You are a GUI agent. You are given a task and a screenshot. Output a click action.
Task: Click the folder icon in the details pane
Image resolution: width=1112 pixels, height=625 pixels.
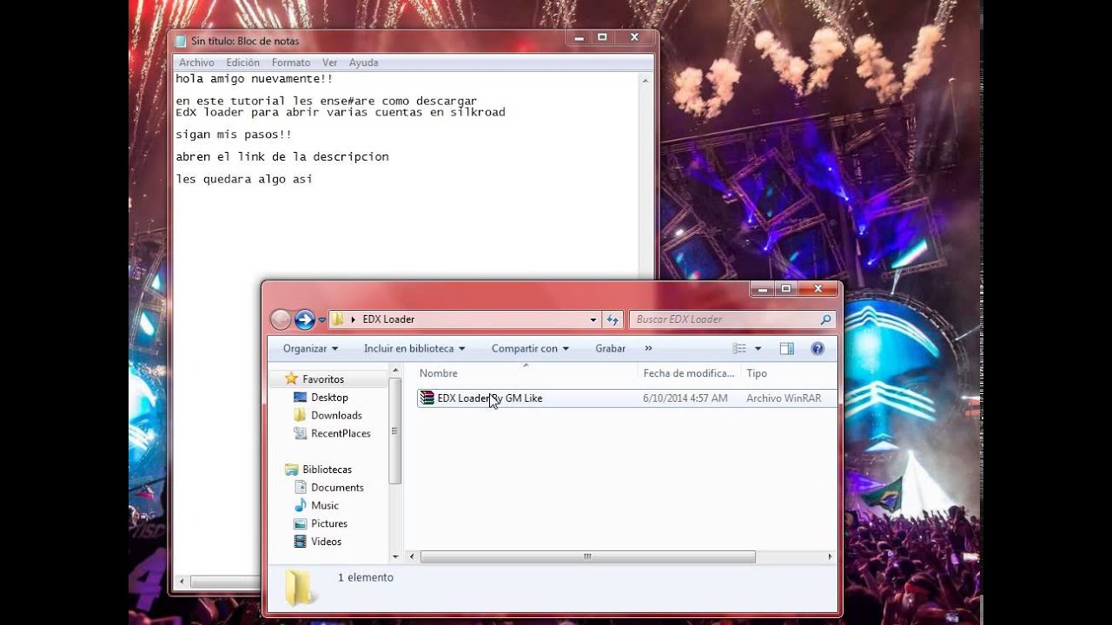(x=301, y=587)
